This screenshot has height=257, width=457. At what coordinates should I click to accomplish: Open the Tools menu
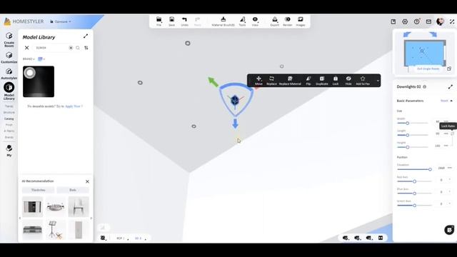242,21
